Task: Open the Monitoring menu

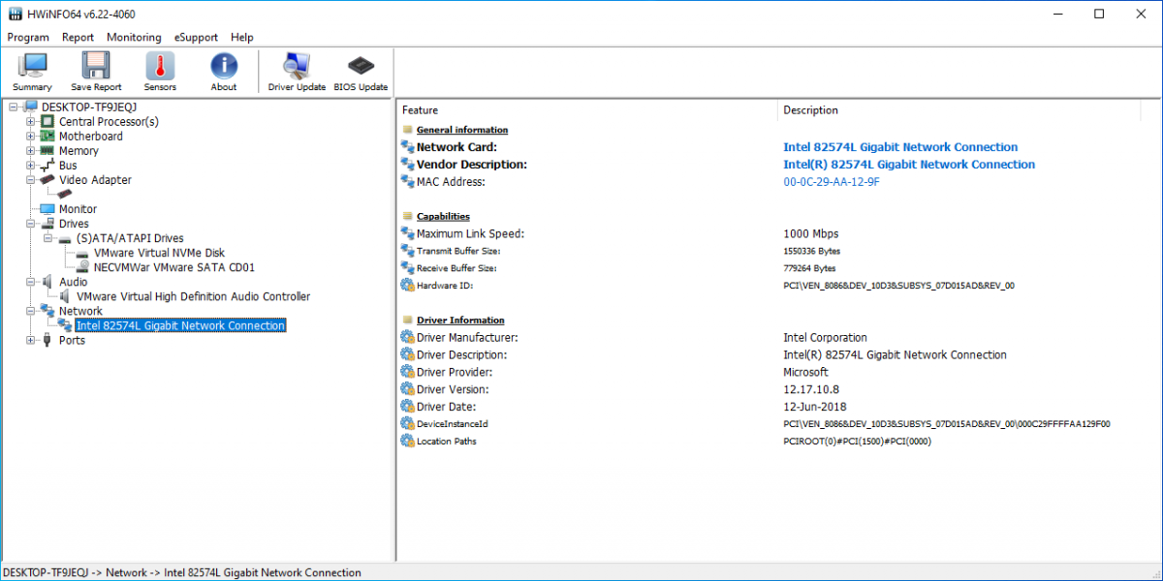Action: 134,37
